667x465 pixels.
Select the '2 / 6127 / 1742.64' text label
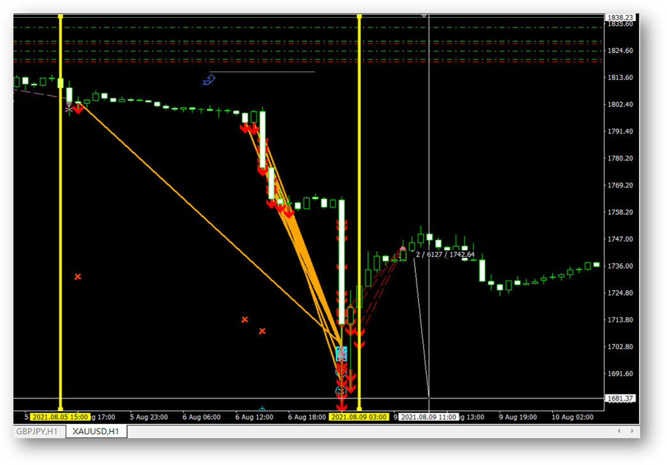pos(445,255)
